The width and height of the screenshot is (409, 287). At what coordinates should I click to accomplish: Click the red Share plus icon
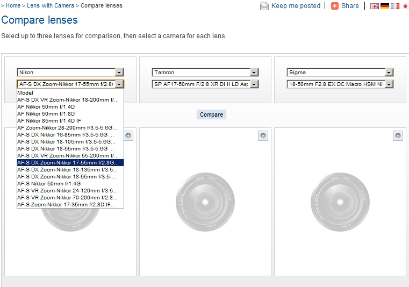[x=335, y=6]
